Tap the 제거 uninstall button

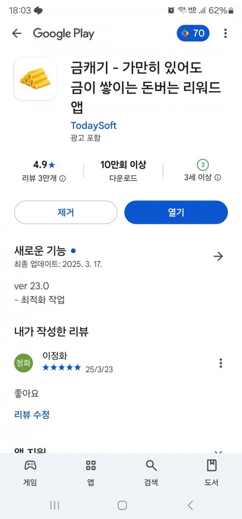coord(66,212)
